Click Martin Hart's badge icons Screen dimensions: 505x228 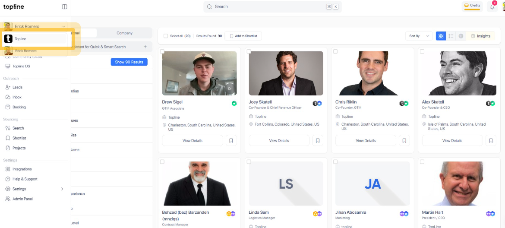tap(490, 213)
